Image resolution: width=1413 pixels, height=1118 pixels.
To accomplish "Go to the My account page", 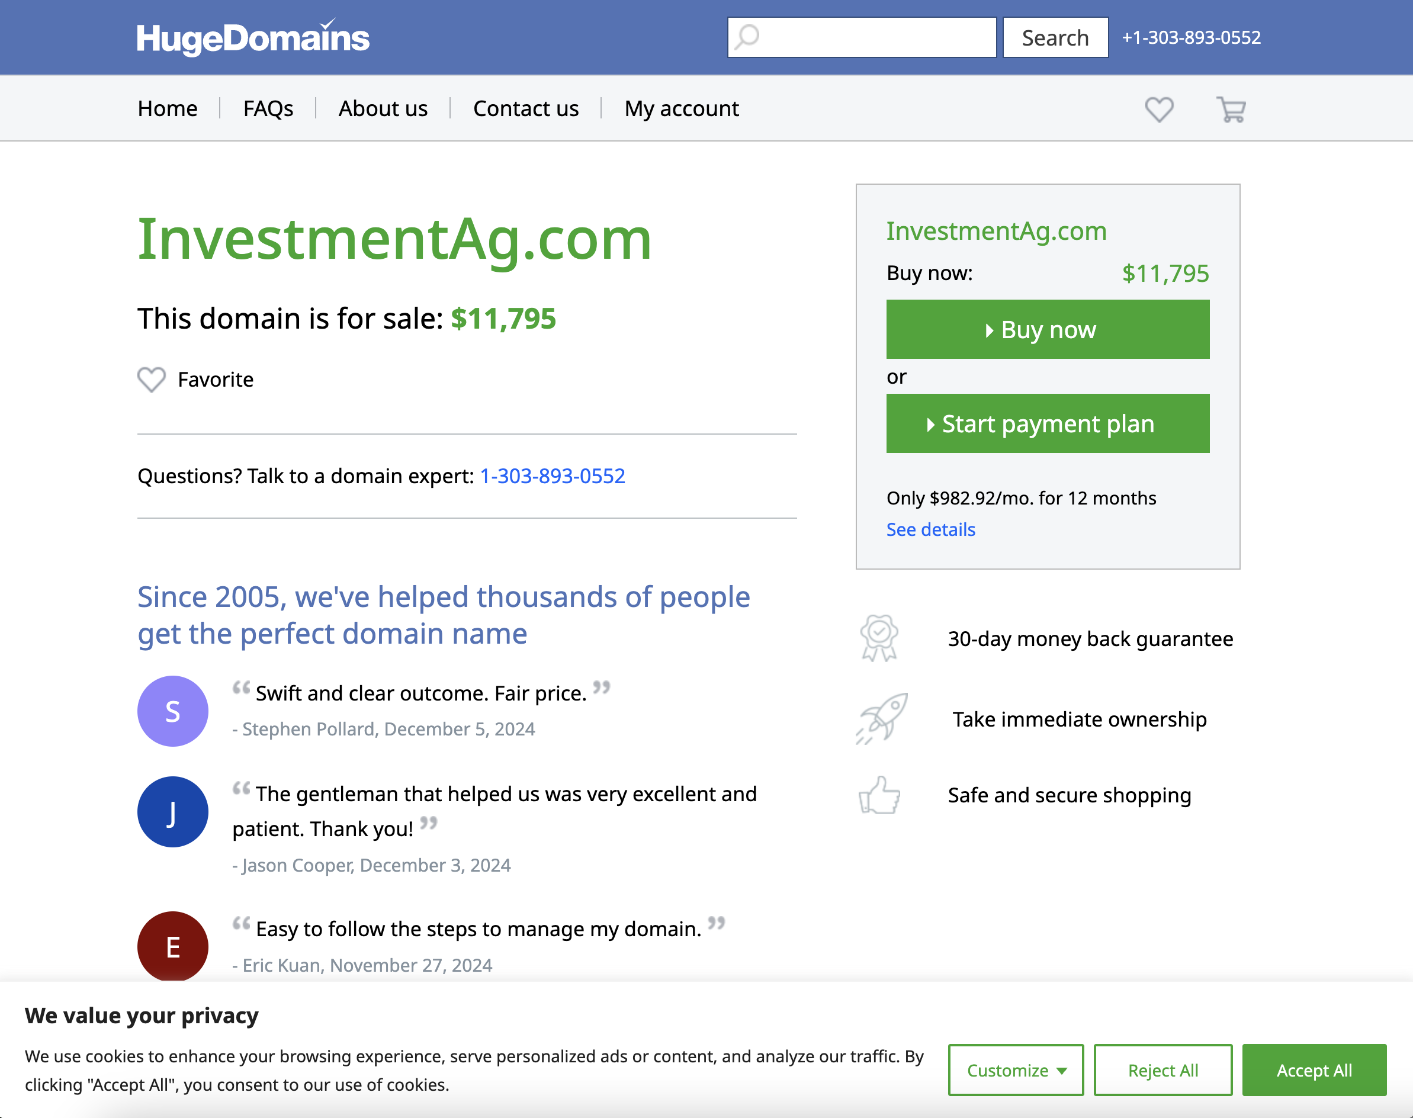I will point(681,108).
